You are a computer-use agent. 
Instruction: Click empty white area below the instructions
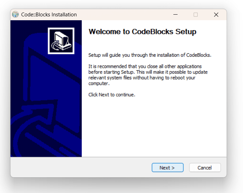click(x=153, y=129)
